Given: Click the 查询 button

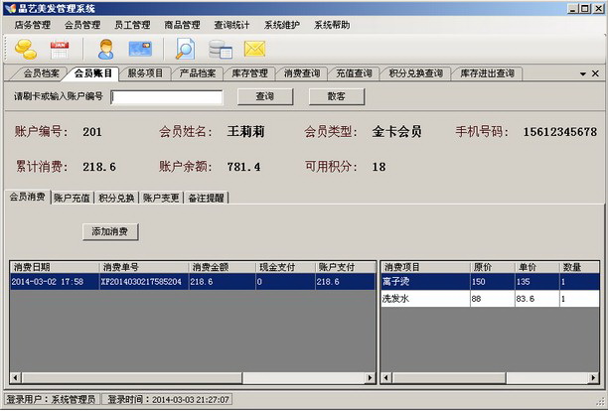Looking at the screenshot, I should pos(265,96).
